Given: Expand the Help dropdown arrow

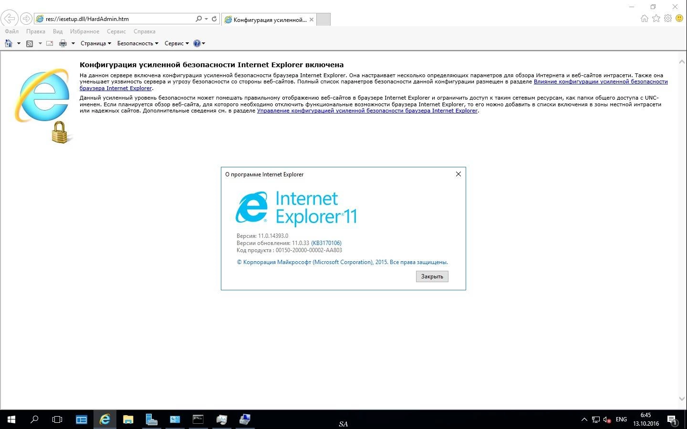Looking at the screenshot, I should click(x=204, y=43).
